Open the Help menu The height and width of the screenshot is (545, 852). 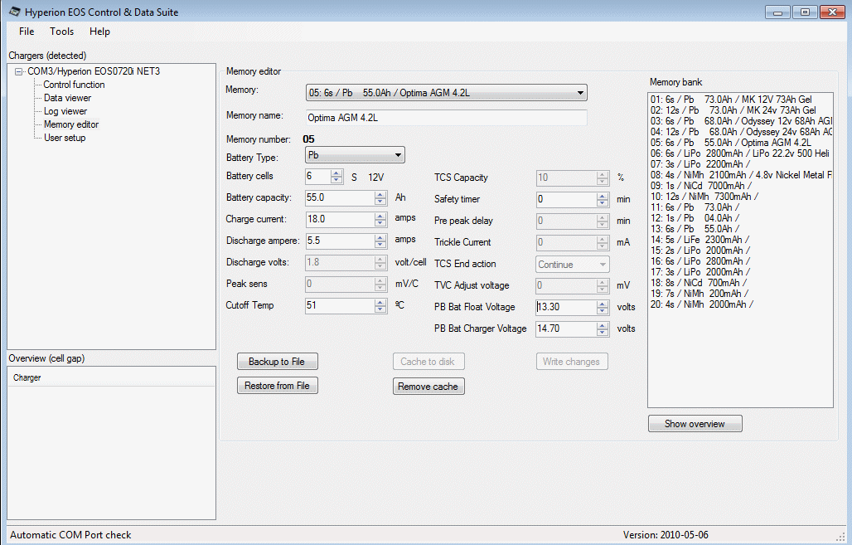(99, 32)
